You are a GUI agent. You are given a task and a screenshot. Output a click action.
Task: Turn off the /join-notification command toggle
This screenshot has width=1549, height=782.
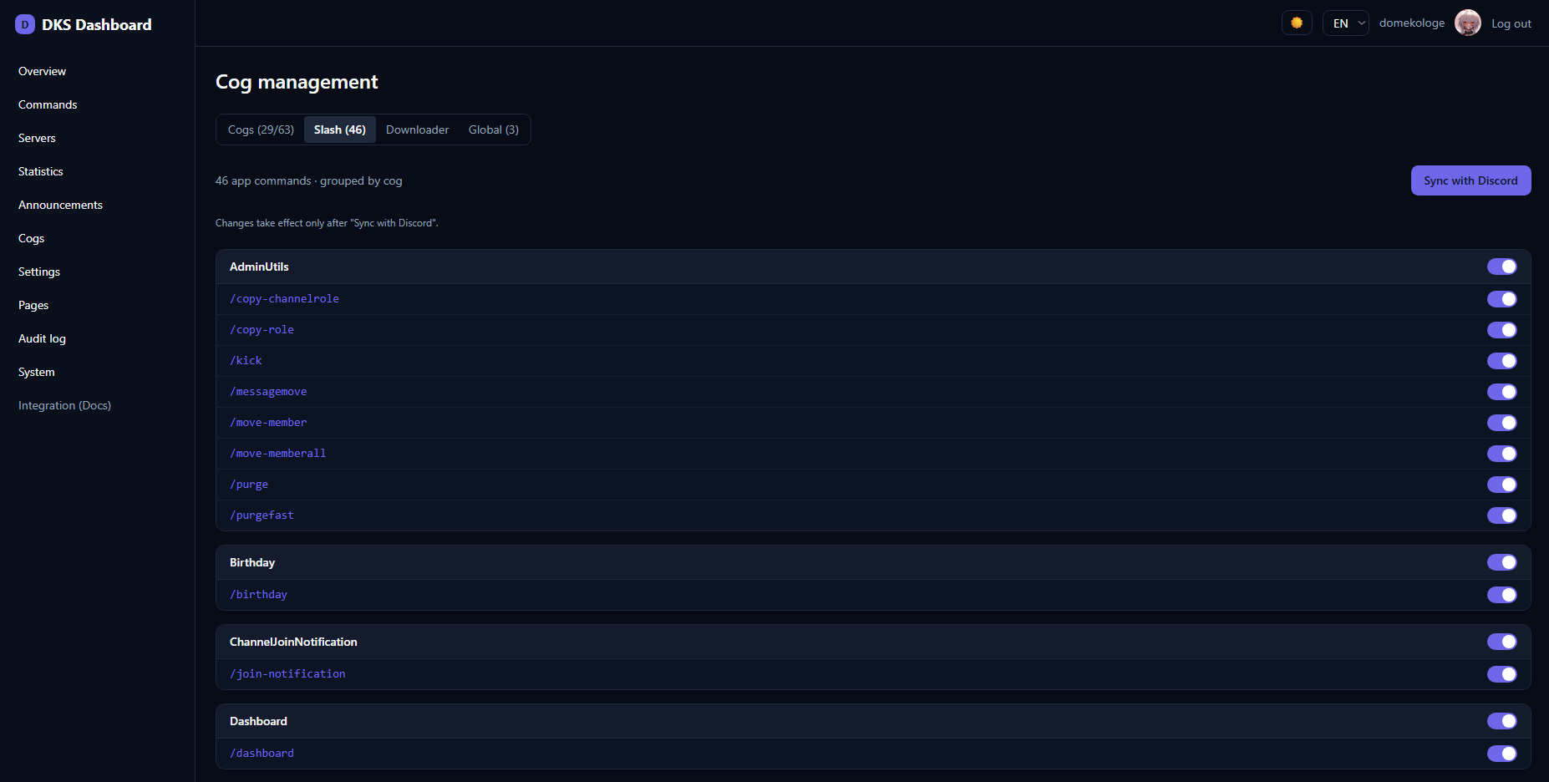pyautogui.click(x=1502, y=674)
